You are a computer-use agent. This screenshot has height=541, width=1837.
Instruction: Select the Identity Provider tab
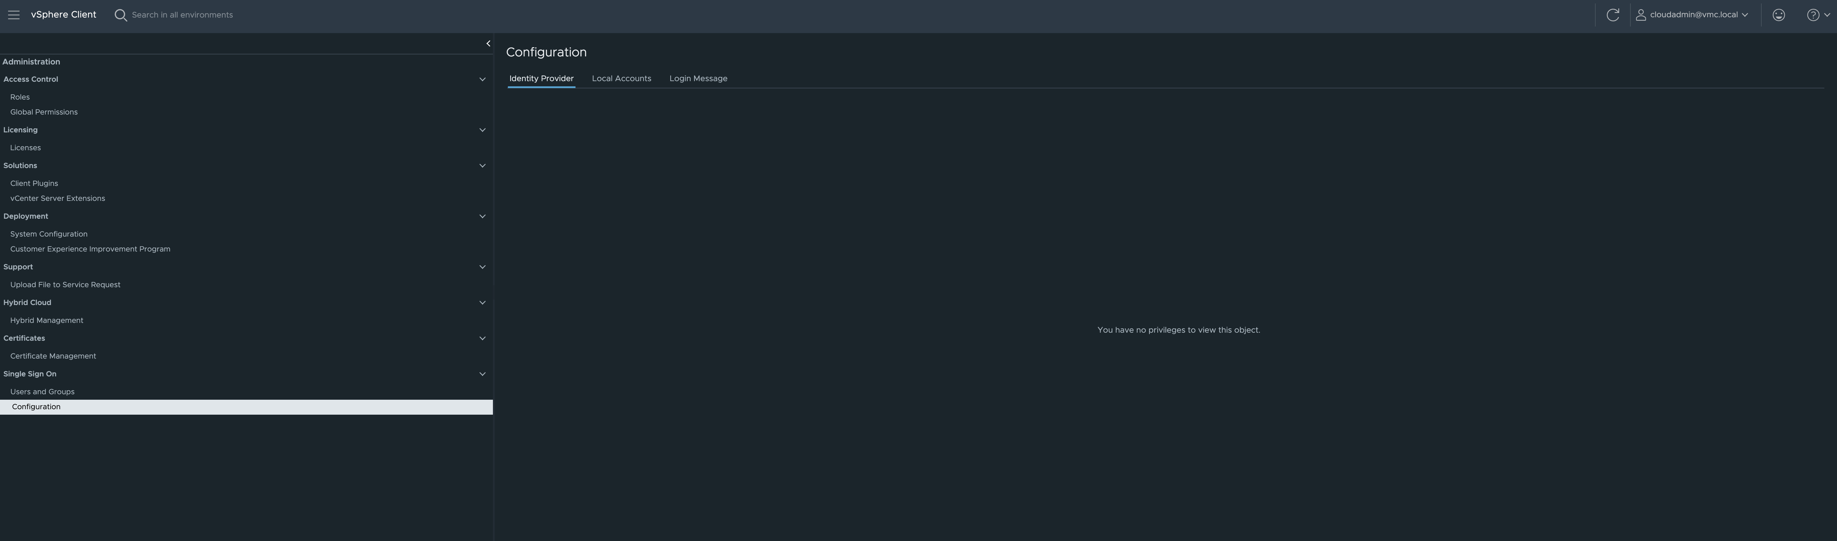click(541, 78)
